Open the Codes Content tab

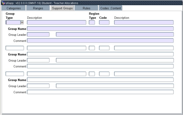[110, 8]
